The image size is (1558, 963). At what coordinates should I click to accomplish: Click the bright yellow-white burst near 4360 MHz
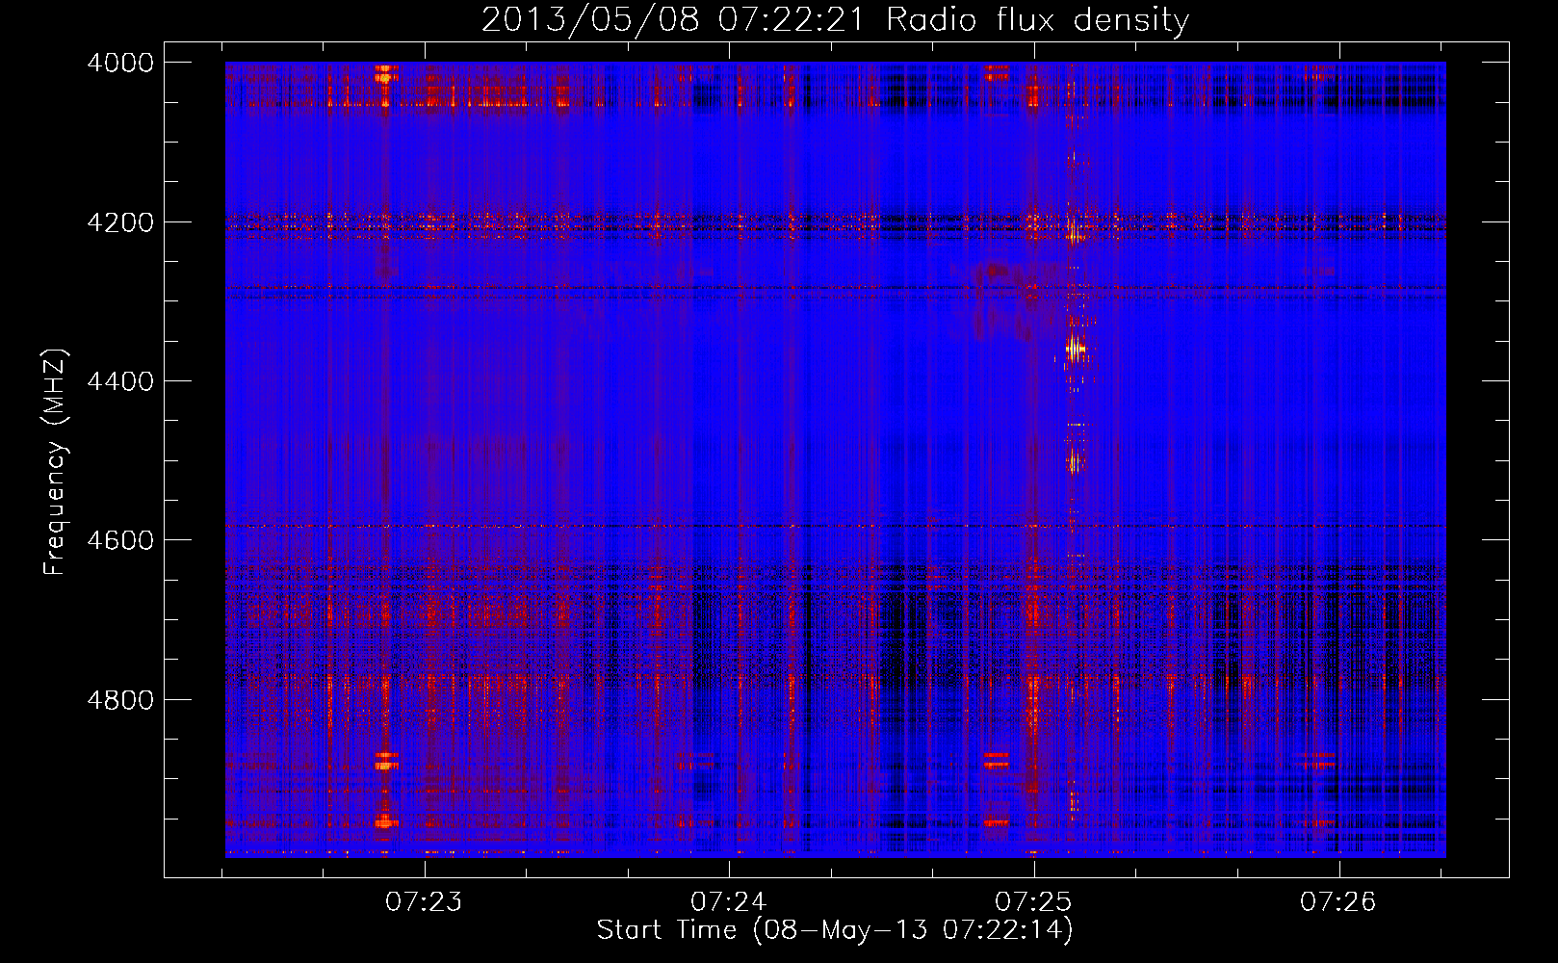[x=1075, y=349]
